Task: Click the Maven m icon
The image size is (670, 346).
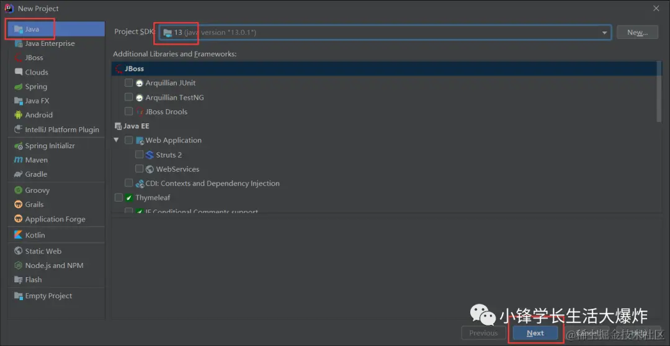Action: pyautogui.click(x=19, y=160)
